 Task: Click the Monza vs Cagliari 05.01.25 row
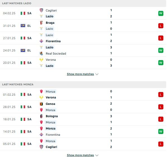pos(83,144)
